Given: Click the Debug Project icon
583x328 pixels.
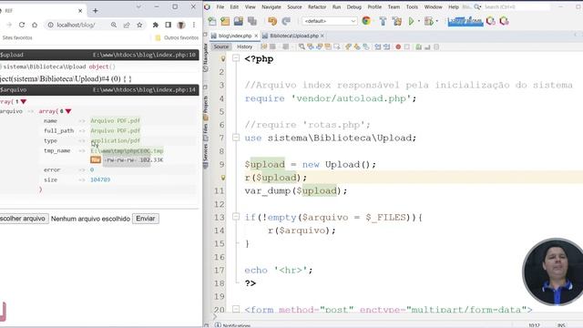Looking at the screenshot, I should point(429,21).
